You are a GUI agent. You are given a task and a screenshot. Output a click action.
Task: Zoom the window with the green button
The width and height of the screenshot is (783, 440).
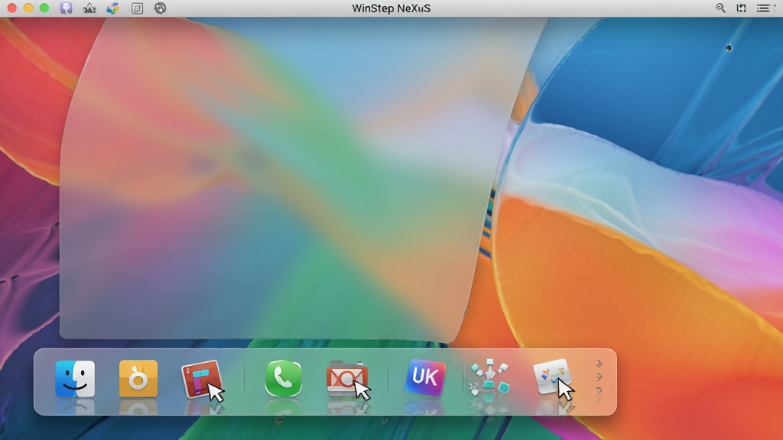coord(44,8)
